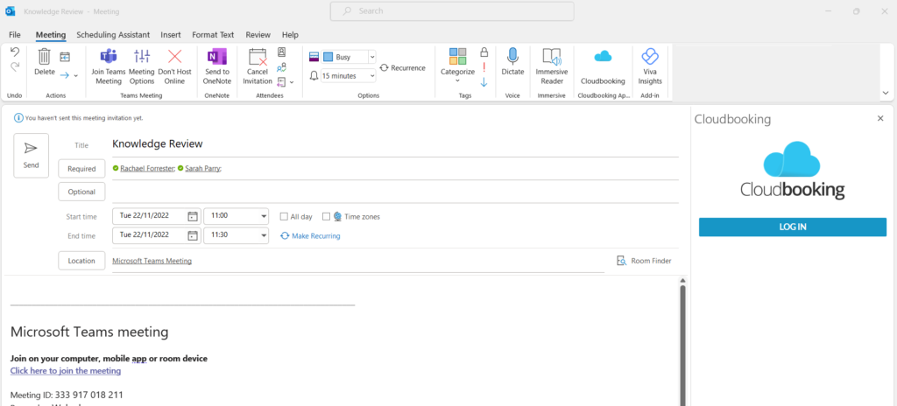Send meeting to OneNote
The height and width of the screenshot is (406, 897).
tap(217, 66)
